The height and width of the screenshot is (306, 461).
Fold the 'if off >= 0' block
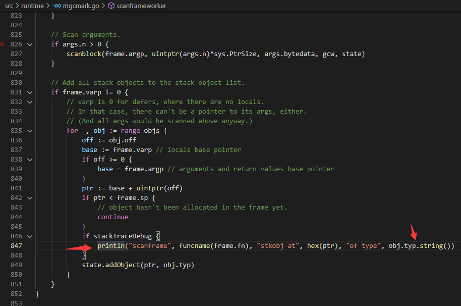coord(30,160)
